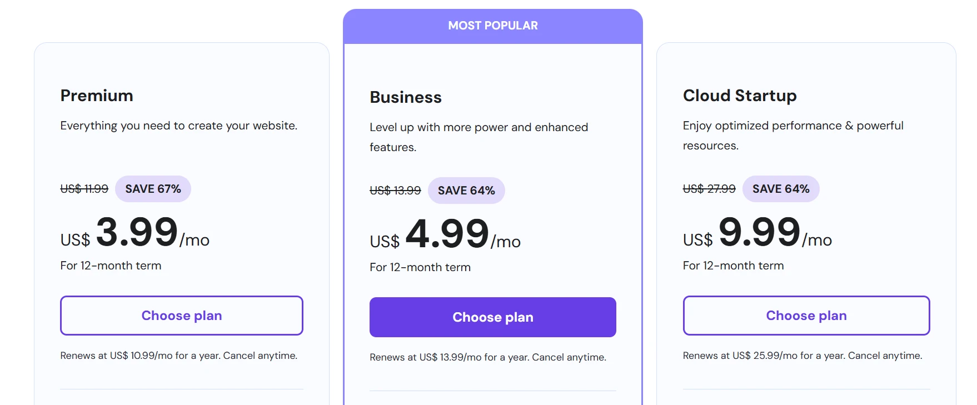977x405 pixels.
Task: Select Choose plan for Cloud Startup
Action: 806,316
